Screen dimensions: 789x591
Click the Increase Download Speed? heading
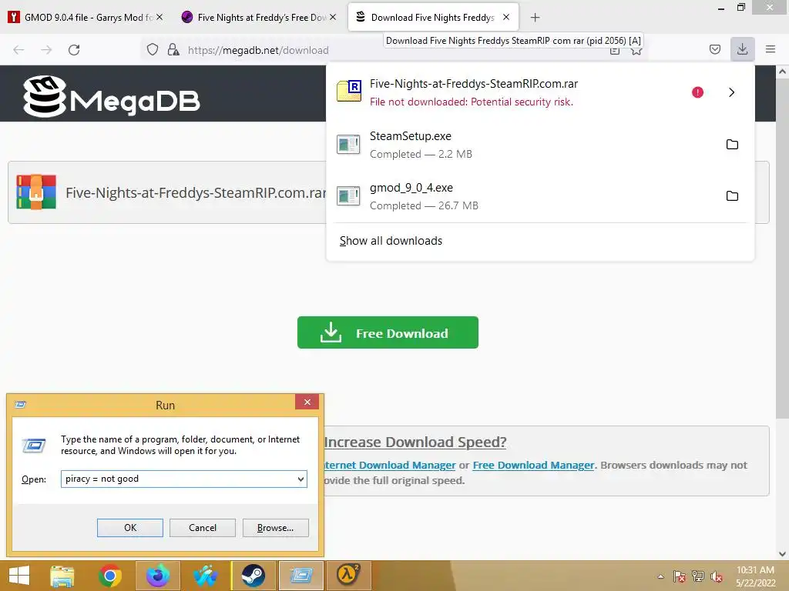pyautogui.click(x=415, y=442)
